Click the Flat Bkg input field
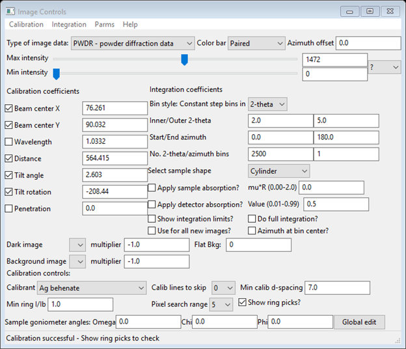This screenshot has height=349, width=406. coord(259,245)
